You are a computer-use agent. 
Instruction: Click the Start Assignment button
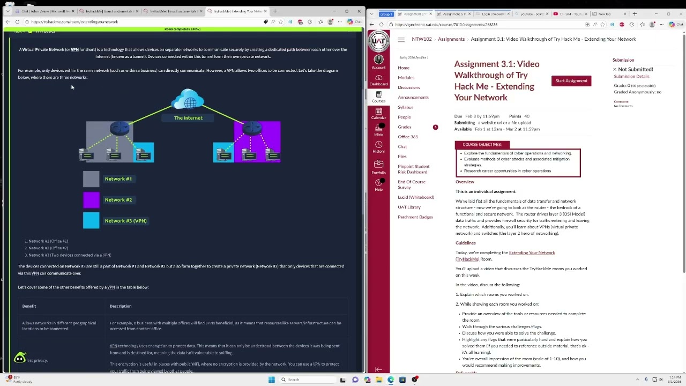coord(571,80)
